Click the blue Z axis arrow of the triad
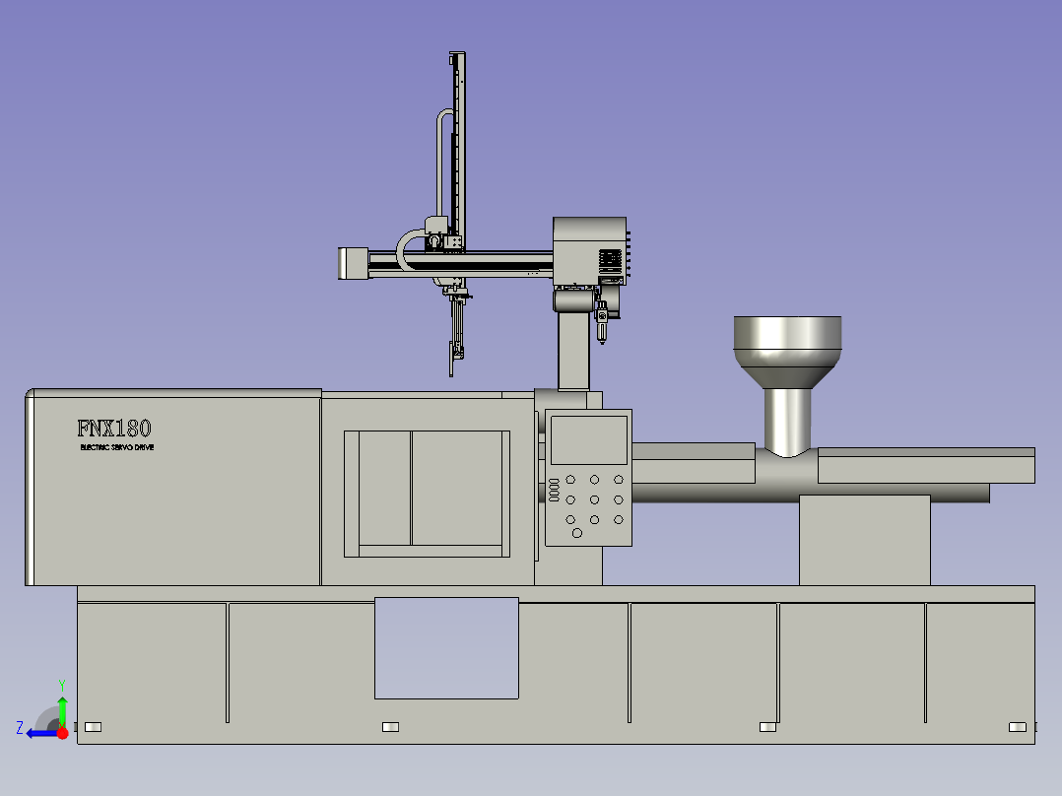This screenshot has width=1062, height=796. pos(40,733)
